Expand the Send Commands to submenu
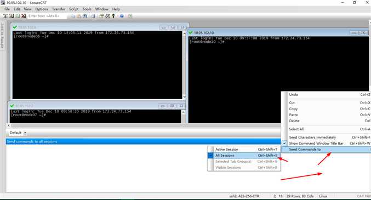The width and height of the screenshot is (371, 200). (326, 150)
